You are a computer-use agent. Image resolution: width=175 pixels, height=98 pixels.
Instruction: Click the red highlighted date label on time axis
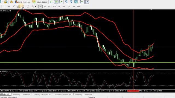click(x=133, y=91)
